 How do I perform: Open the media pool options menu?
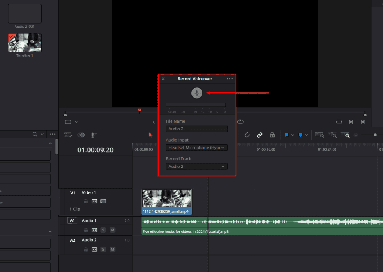coord(52,134)
